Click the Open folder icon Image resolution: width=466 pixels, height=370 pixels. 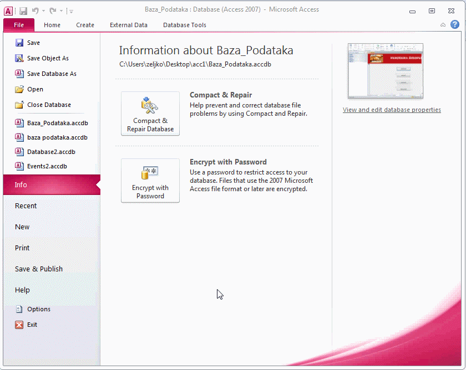coord(19,89)
